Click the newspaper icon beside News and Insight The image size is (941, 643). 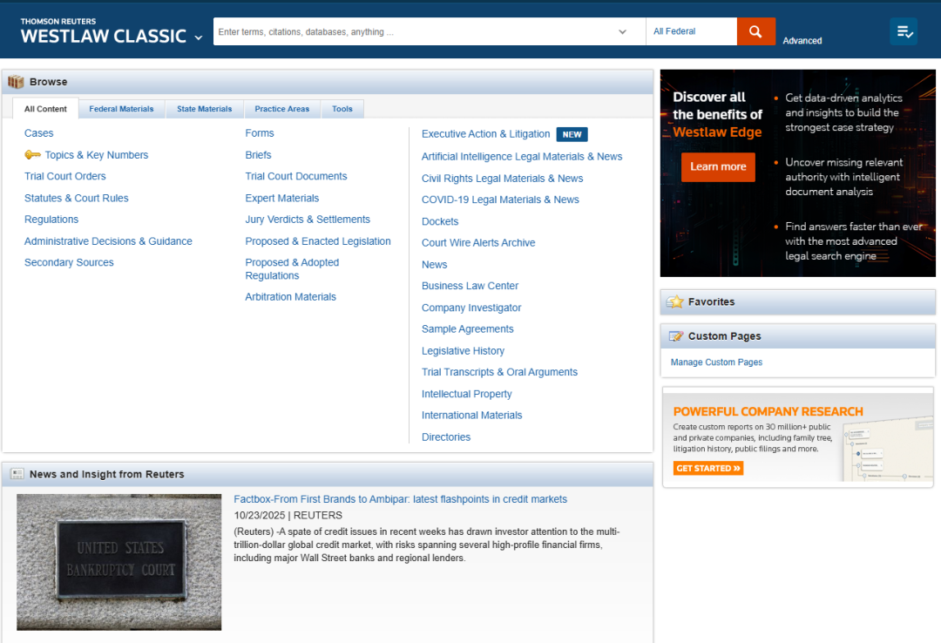[17, 474]
